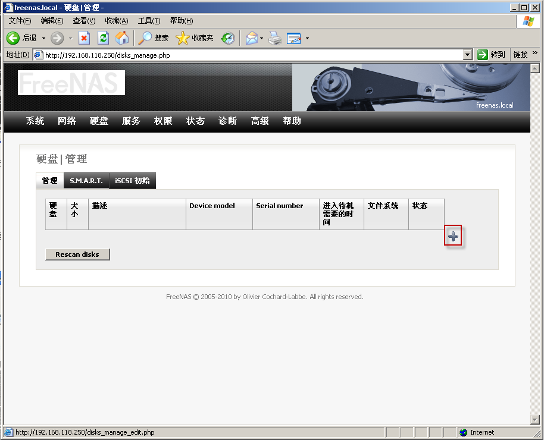Open the 高级 navigation menu
The width and height of the screenshot is (544, 440).
[260, 121]
